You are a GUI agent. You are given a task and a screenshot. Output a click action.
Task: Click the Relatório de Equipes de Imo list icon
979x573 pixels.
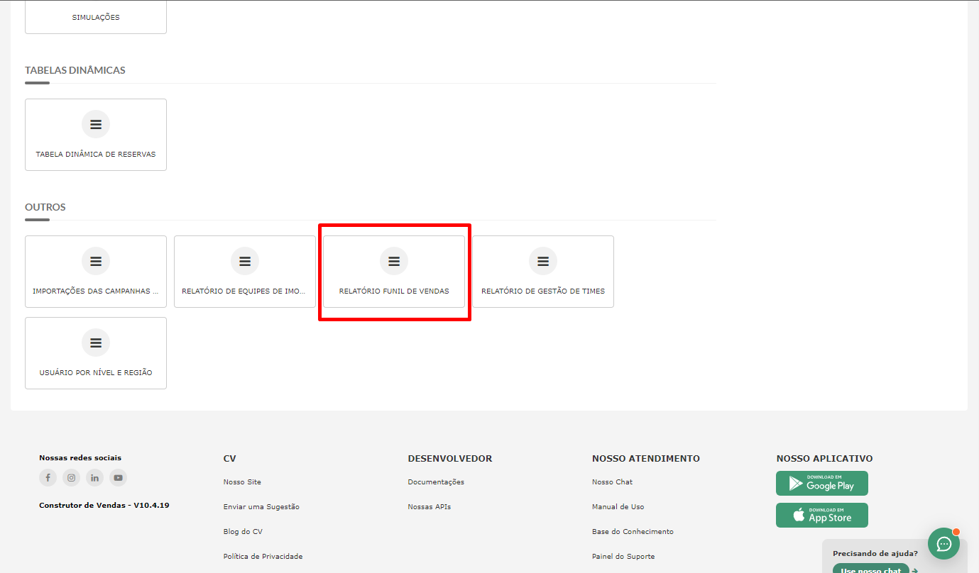point(245,262)
